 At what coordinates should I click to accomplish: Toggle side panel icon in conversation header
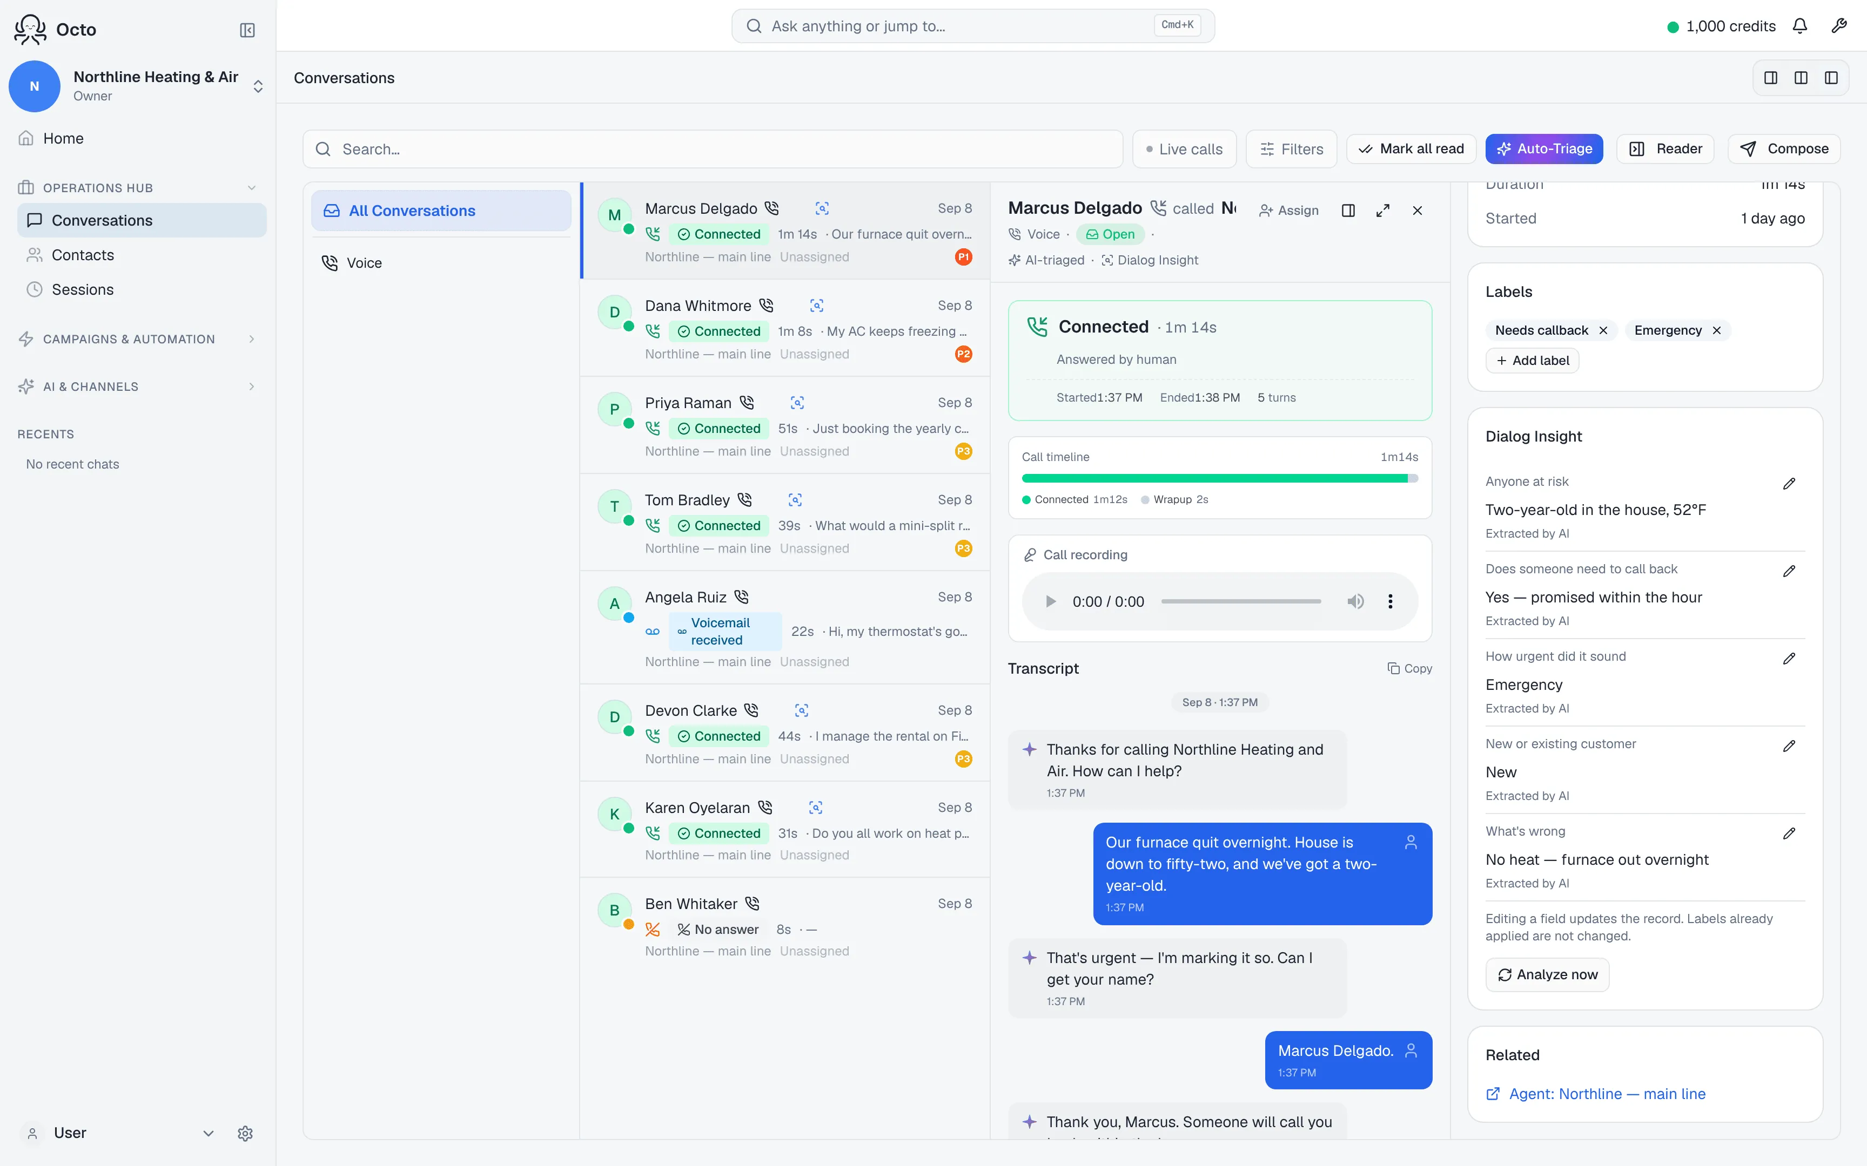pyautogui.click(x=1348, y=211)
